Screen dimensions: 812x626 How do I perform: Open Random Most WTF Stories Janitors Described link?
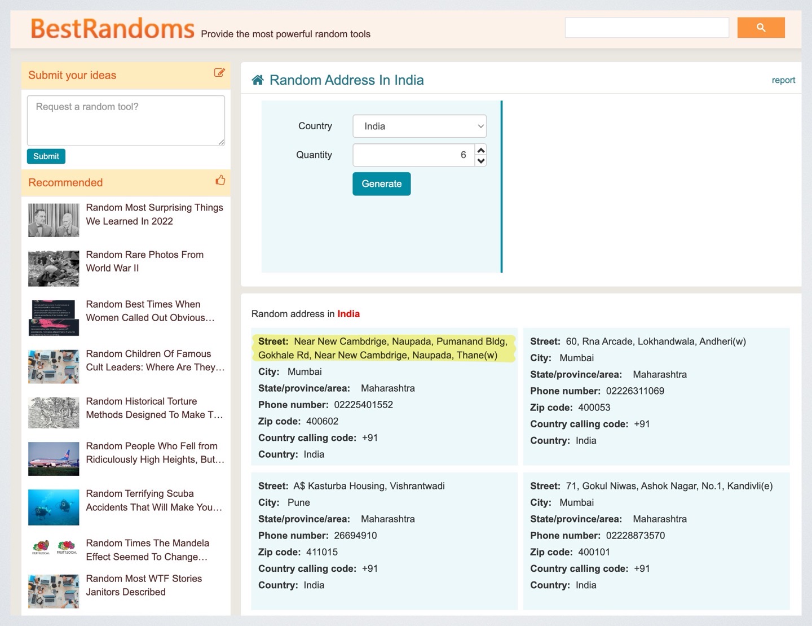tap(144, 585)
